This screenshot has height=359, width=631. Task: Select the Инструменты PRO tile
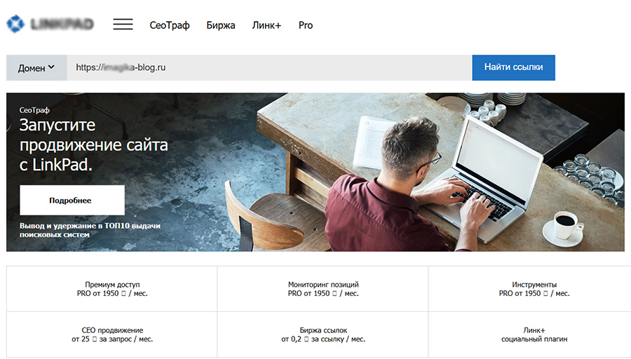534,289
